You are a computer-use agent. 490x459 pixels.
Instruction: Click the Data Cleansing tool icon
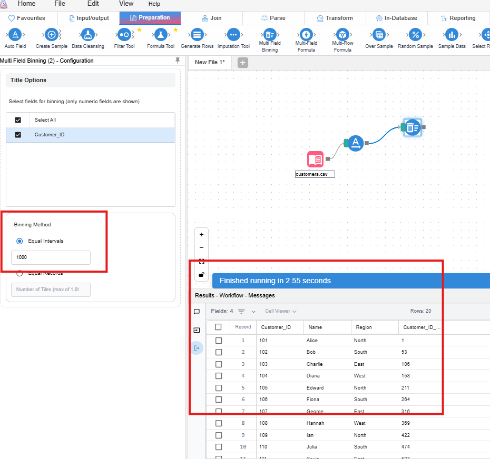[x=88, y=35]
